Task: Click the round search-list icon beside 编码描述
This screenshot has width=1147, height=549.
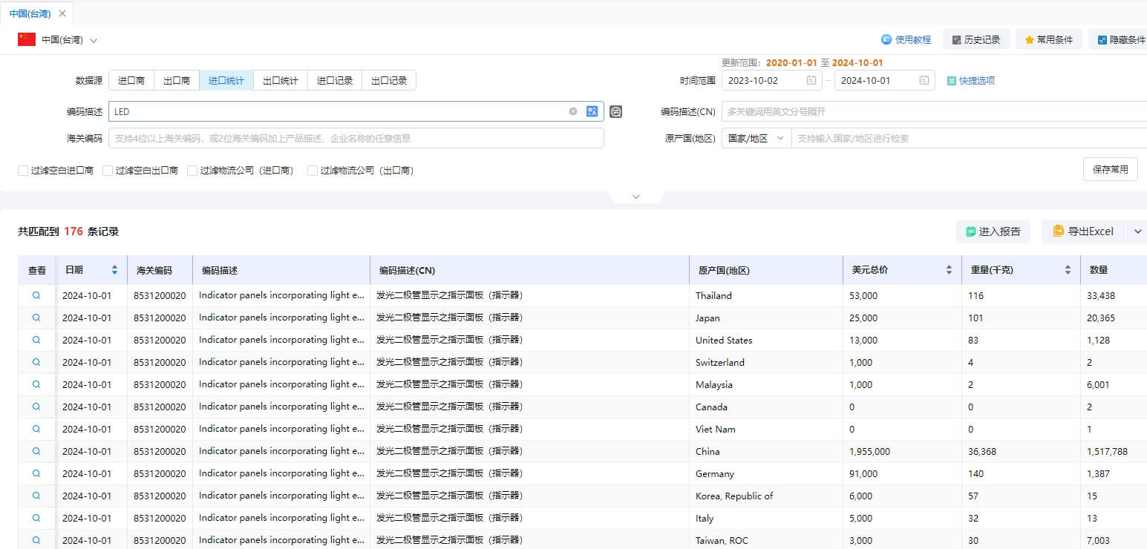Action: [615, 112]
